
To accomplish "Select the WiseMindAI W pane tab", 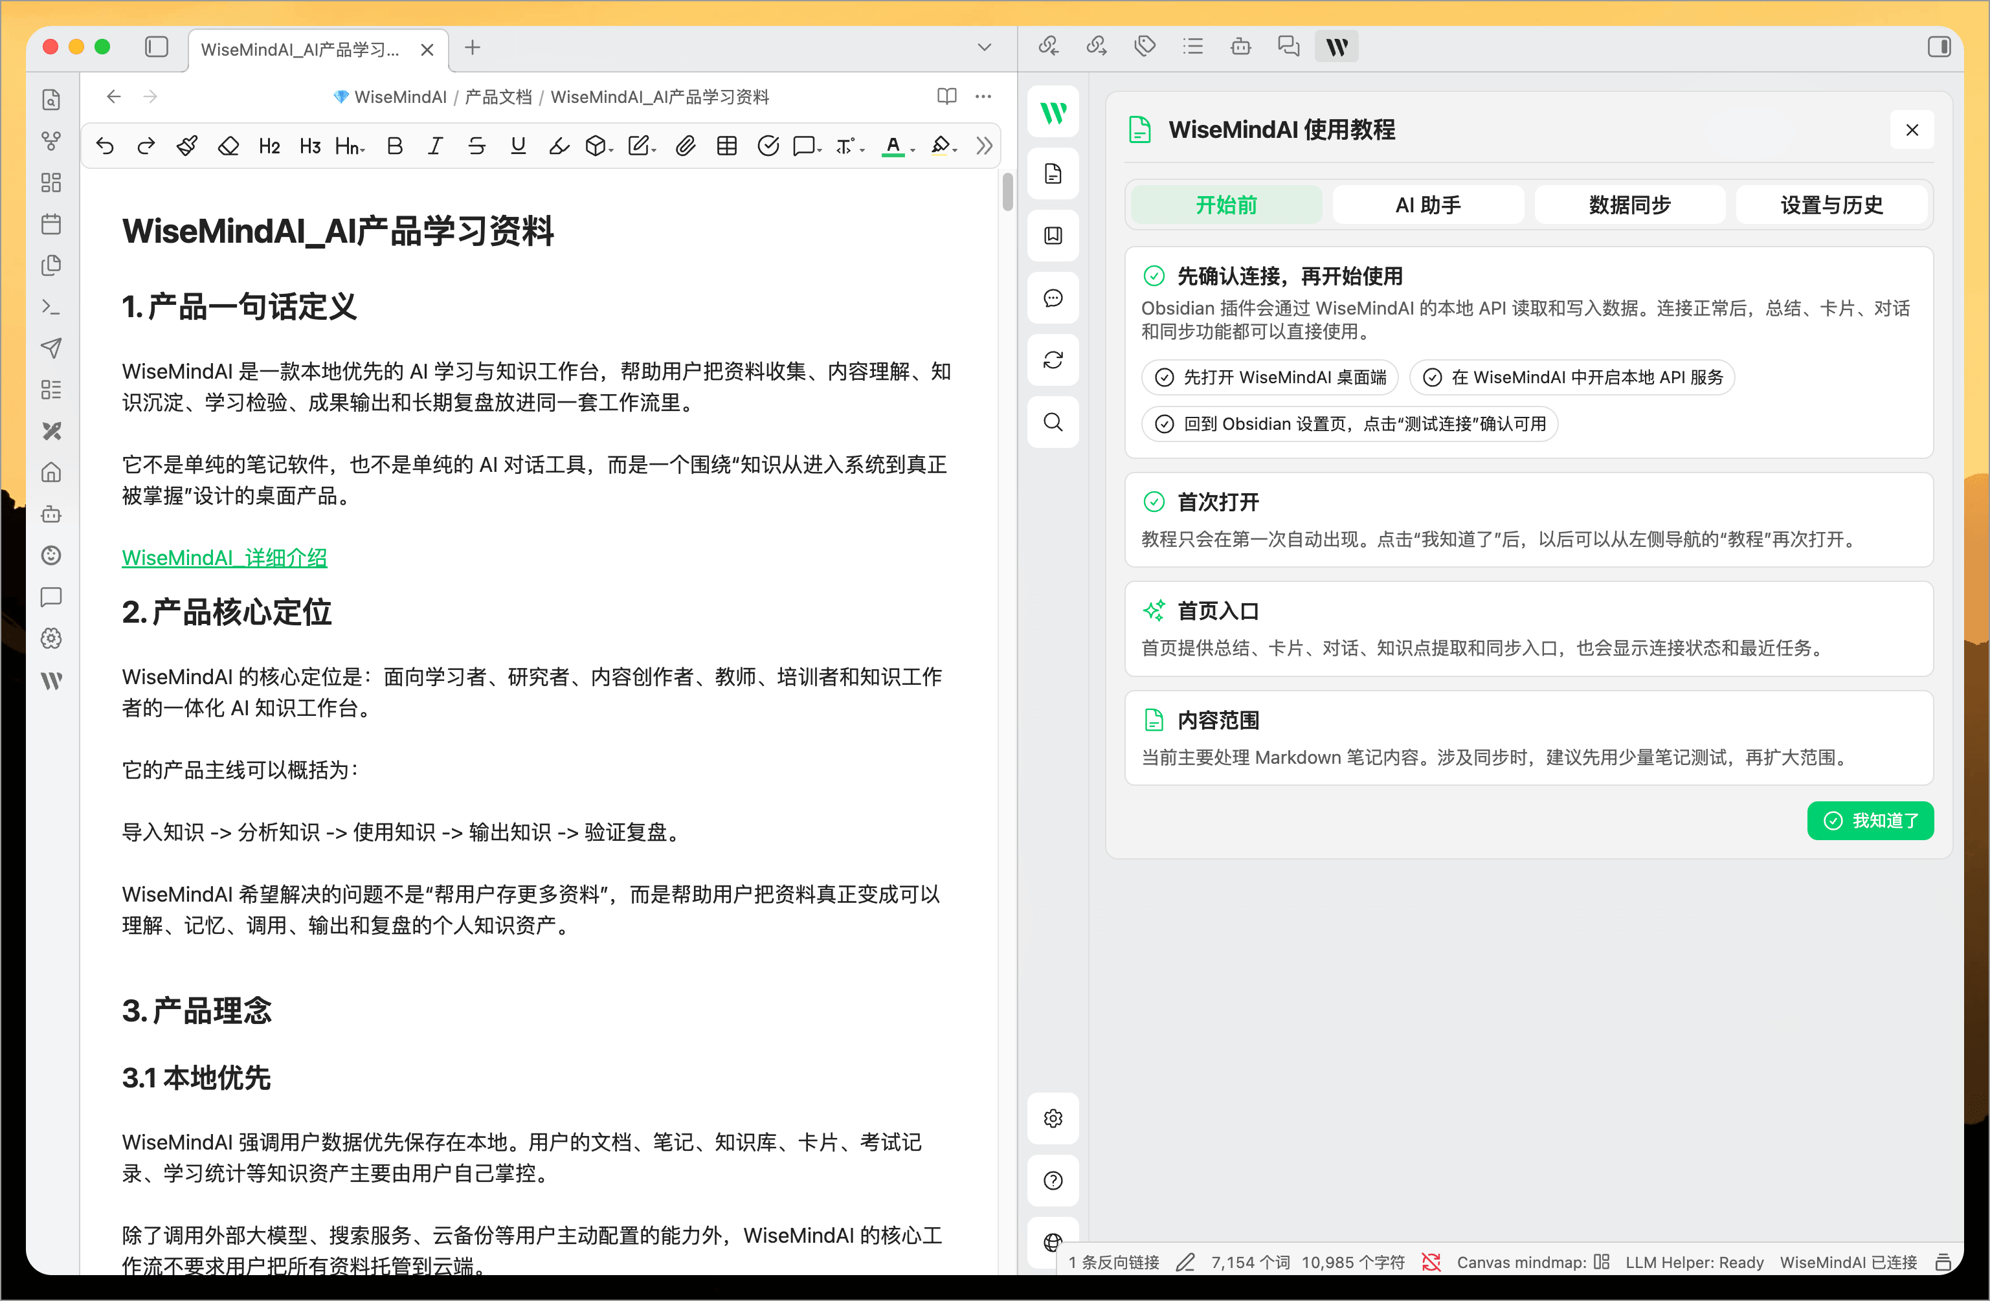I will coord(1337,47).
